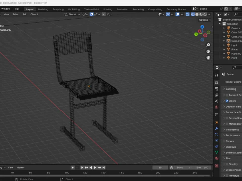The width and height of the screenshot is (242, 181).
Task: Click the current frame field showing 20
Action: coord(160,168)
